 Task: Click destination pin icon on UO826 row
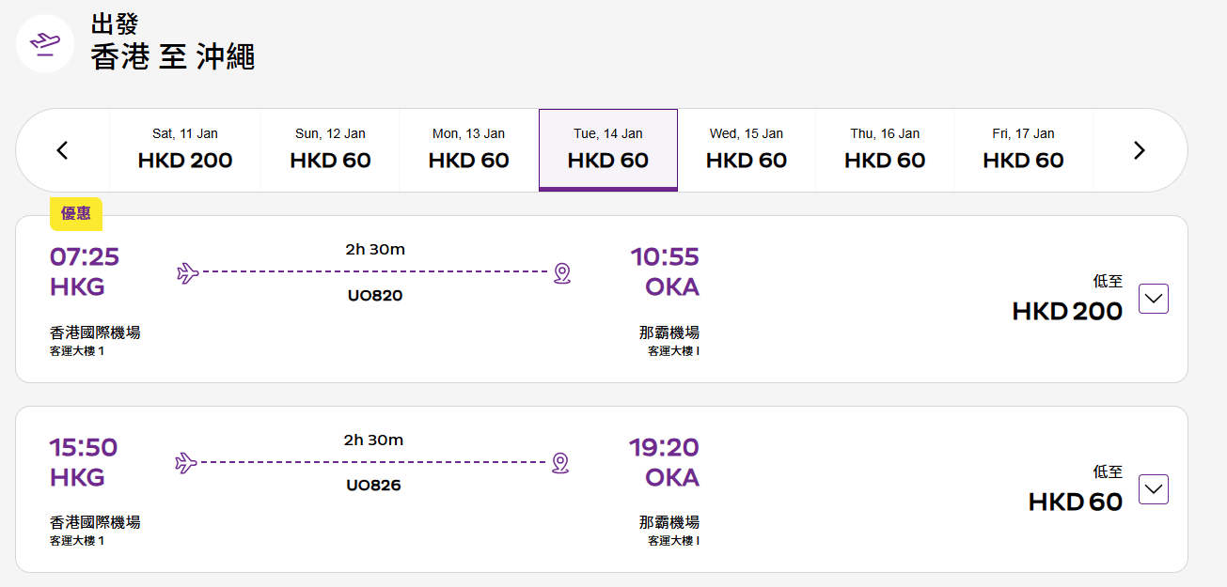tap(560, 463)
